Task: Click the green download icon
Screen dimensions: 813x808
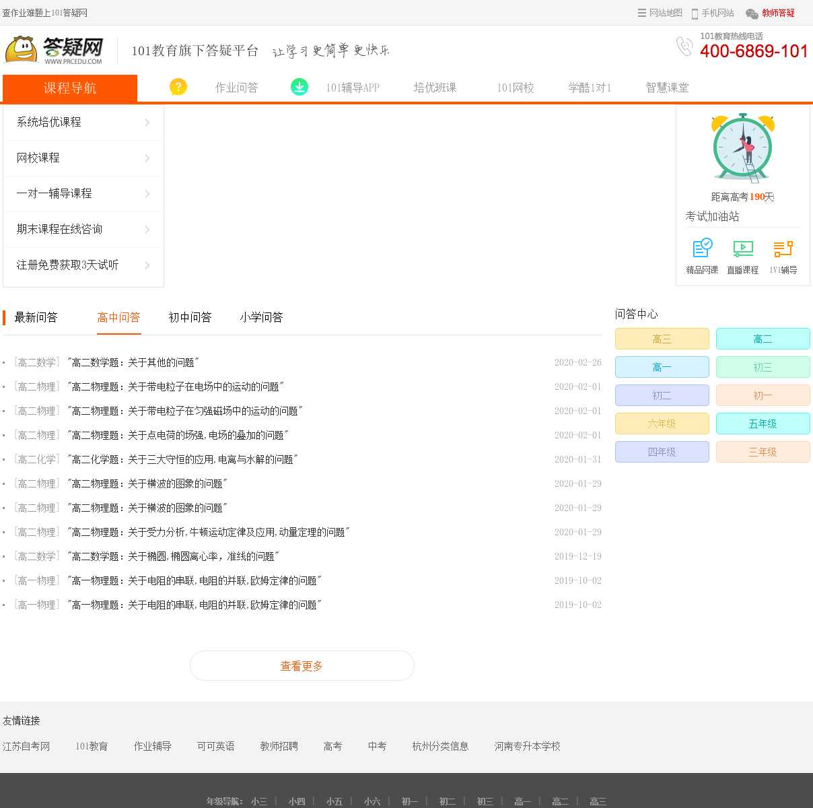Action: click(x=299, y=87)
